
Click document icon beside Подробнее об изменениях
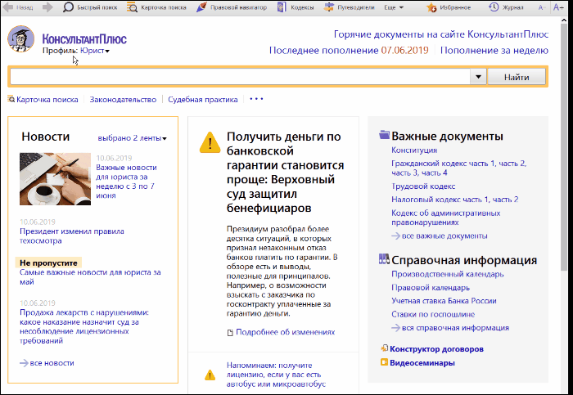[230, 333]
